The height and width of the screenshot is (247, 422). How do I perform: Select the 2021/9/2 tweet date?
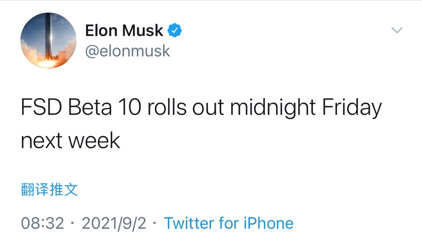(x=114, y=223)
